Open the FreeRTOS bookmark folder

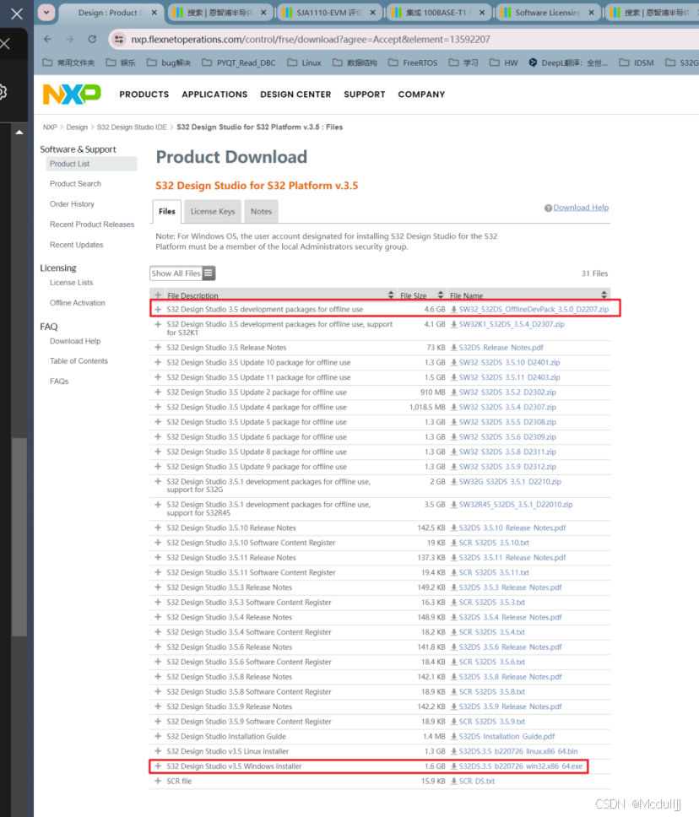[413, 62]
